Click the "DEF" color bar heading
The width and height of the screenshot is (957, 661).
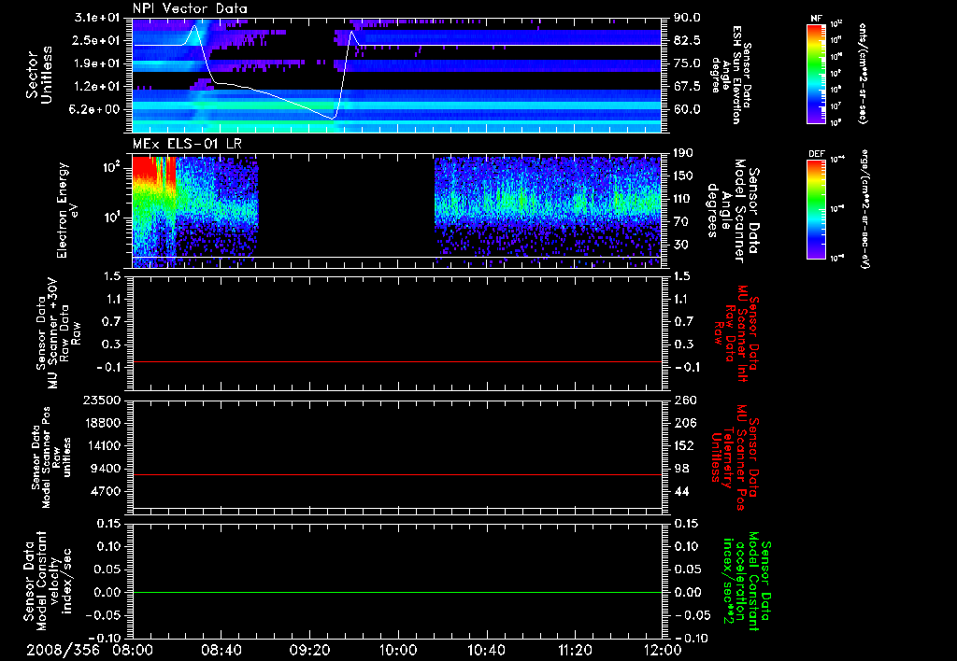[x=817, y=154]
